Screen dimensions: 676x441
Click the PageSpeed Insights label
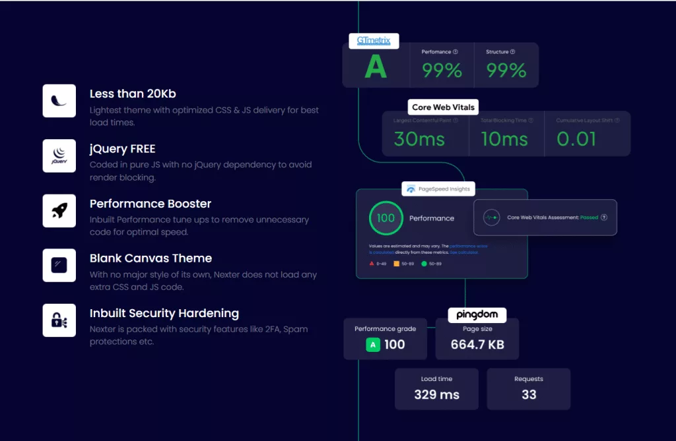click(444, 189)
